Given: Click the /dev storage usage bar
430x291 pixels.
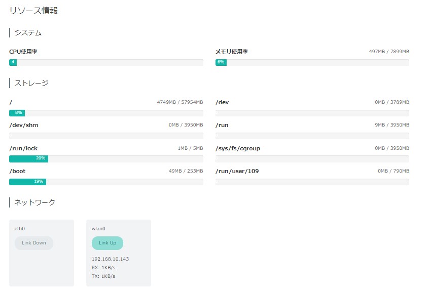Looking at the screenshot, I should [312, 113].
